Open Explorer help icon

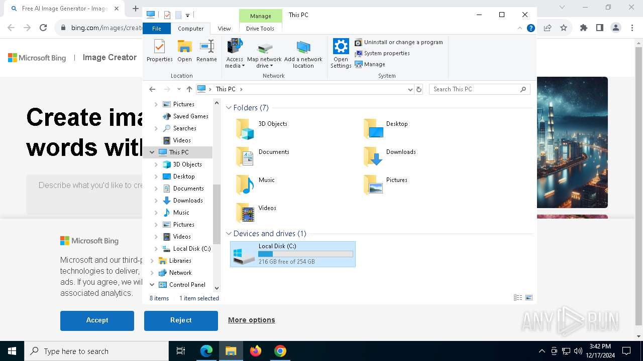click(530, 29)
